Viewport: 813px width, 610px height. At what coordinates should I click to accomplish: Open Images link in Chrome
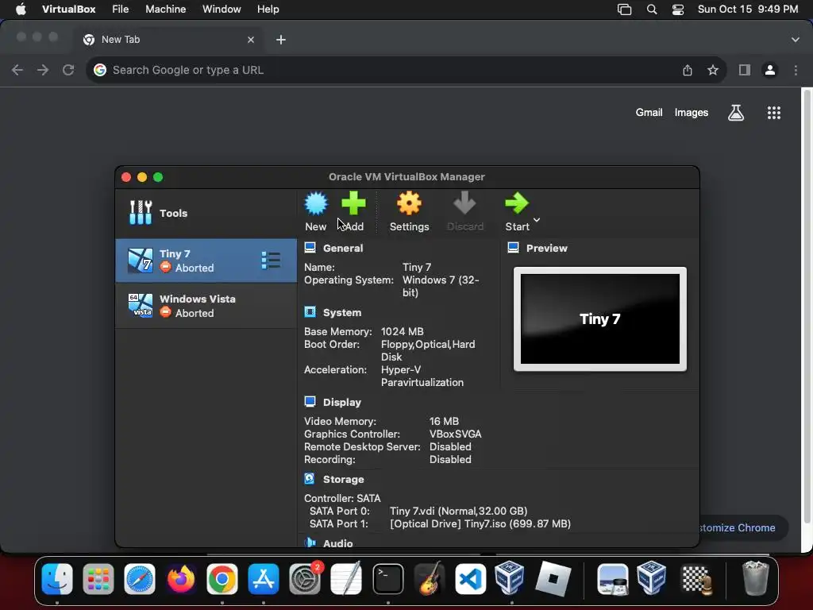[692, 113]
